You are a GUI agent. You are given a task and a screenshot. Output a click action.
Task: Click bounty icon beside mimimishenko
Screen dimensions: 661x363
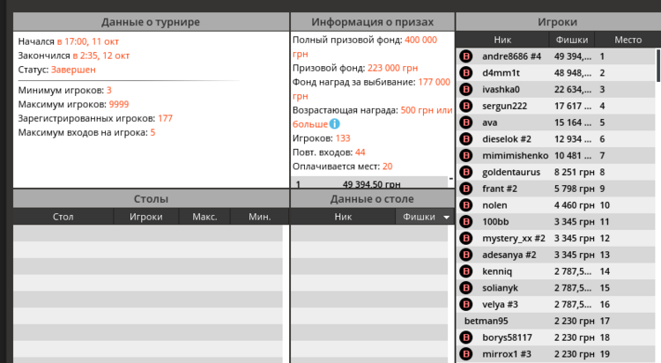pos(467,155)
